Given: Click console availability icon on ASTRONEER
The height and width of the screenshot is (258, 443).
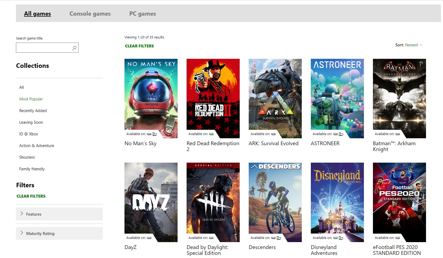Looking at the screenshot, I should point(336,134).
